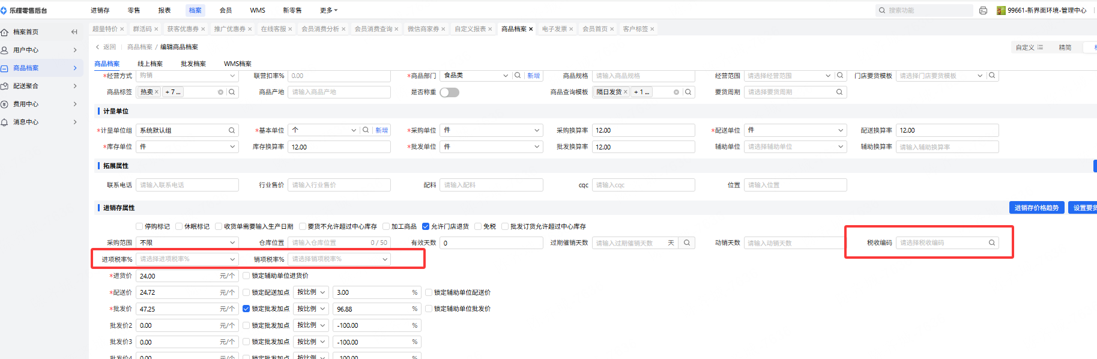1097x359 pixels.
Task: Click 新增 link beside 基本单位
Action: click(382, 130)
